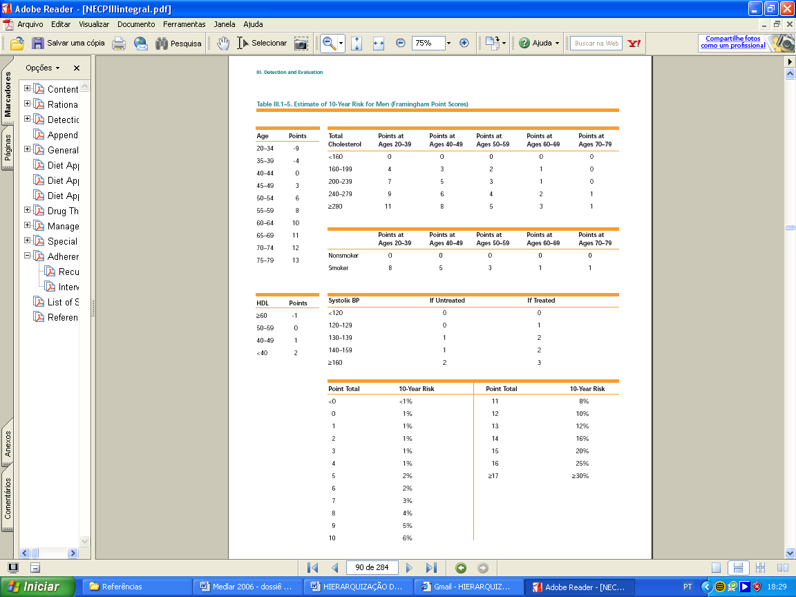The height and width of the screenshot is (597, 796).
Task: Switch to Single Page layout
Action: (x=717, y=568)
